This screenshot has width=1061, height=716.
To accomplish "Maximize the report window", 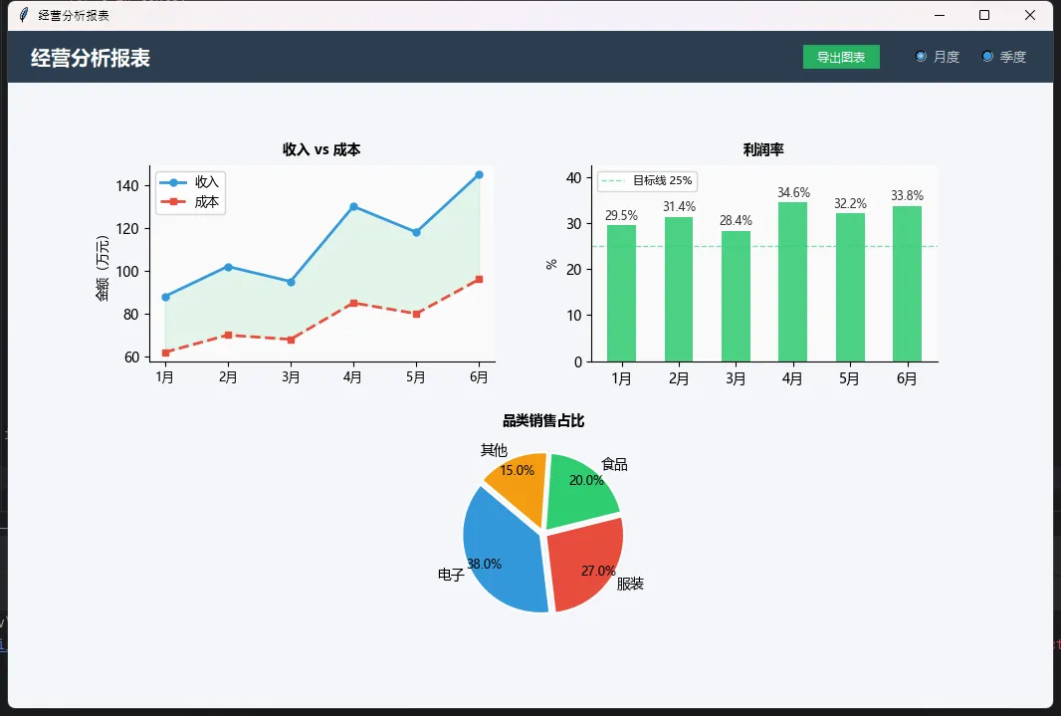I will tap(984, 15).
